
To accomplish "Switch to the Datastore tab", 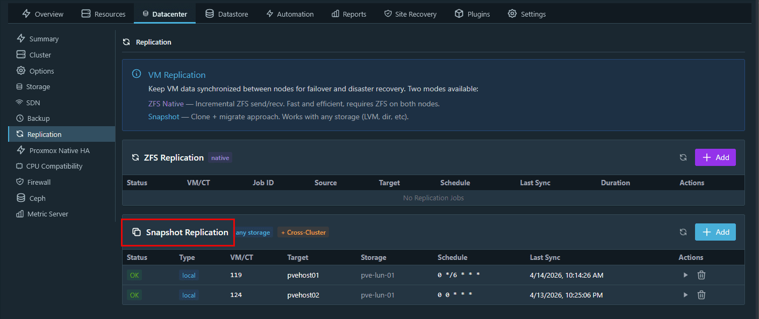I will coord(226,13).
